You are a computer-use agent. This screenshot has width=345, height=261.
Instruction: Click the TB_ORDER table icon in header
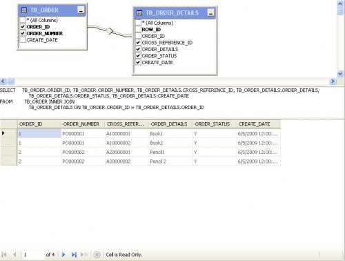tap(24, 10)
